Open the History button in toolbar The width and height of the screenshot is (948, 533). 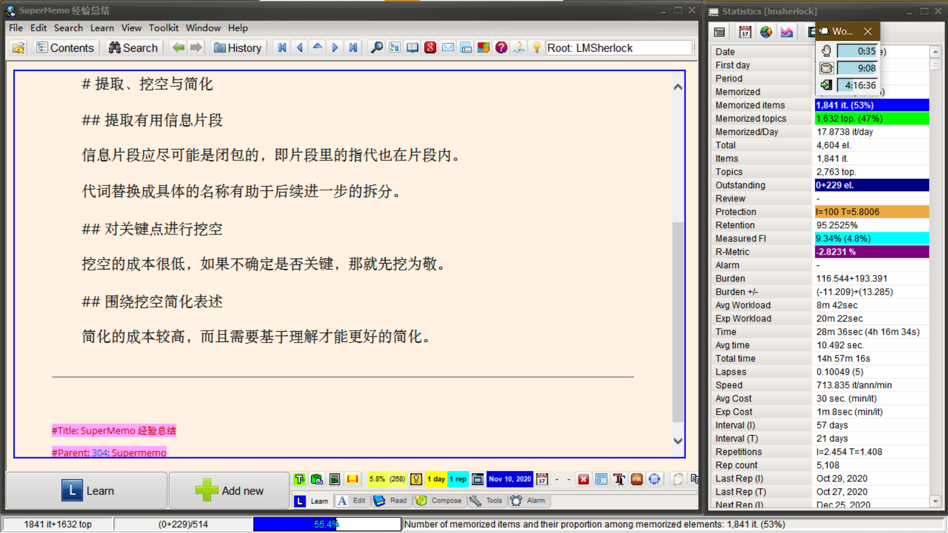238,48
